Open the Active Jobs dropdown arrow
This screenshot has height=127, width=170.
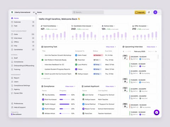[114, 26]
